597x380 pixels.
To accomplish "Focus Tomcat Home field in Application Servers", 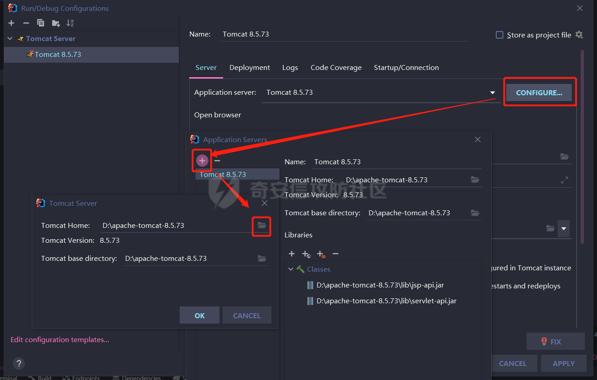I will coord(406,180).
